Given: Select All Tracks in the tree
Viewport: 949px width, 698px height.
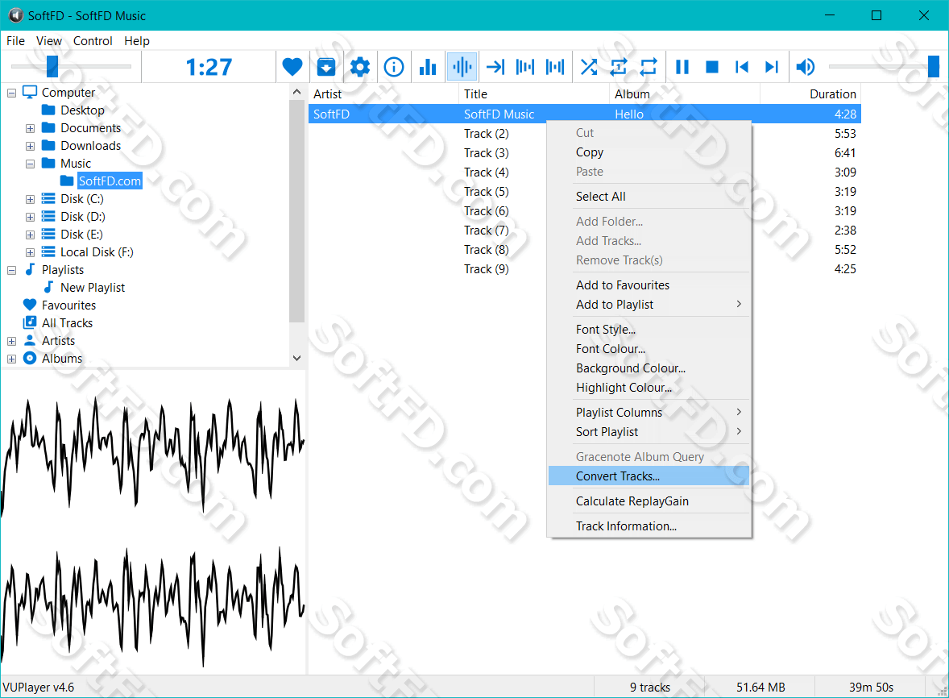Looking at the screenshot, I should point(67,322).
